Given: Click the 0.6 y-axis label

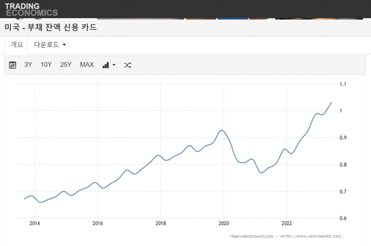Looking at the screenshot, I should pyautogui.click(x=343, y=218).
